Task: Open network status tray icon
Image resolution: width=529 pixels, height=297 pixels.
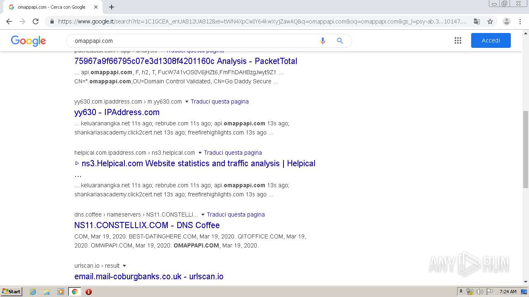Action: 470,292
